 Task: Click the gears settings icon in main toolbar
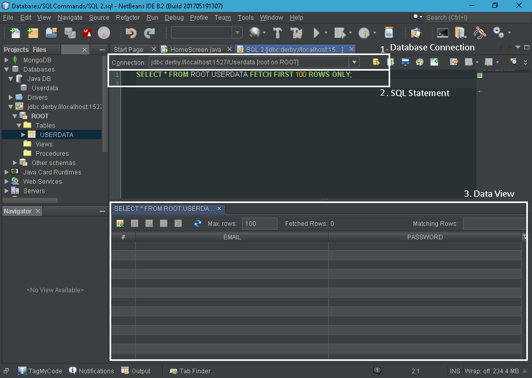tap(498, 33)
